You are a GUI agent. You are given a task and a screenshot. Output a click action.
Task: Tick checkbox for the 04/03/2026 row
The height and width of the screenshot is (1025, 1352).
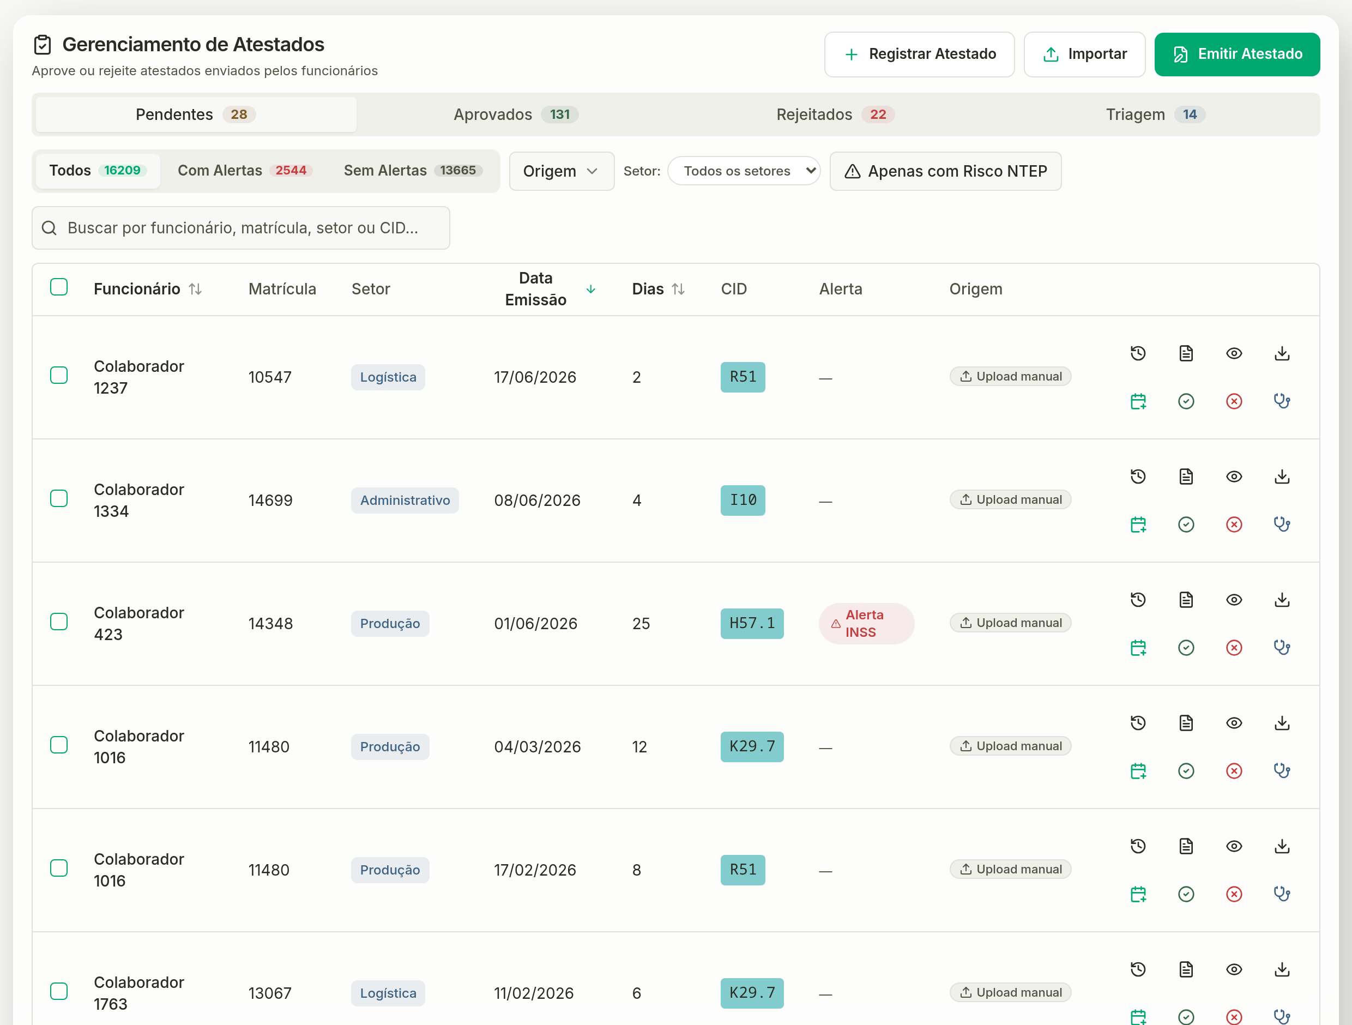[59, 745]
